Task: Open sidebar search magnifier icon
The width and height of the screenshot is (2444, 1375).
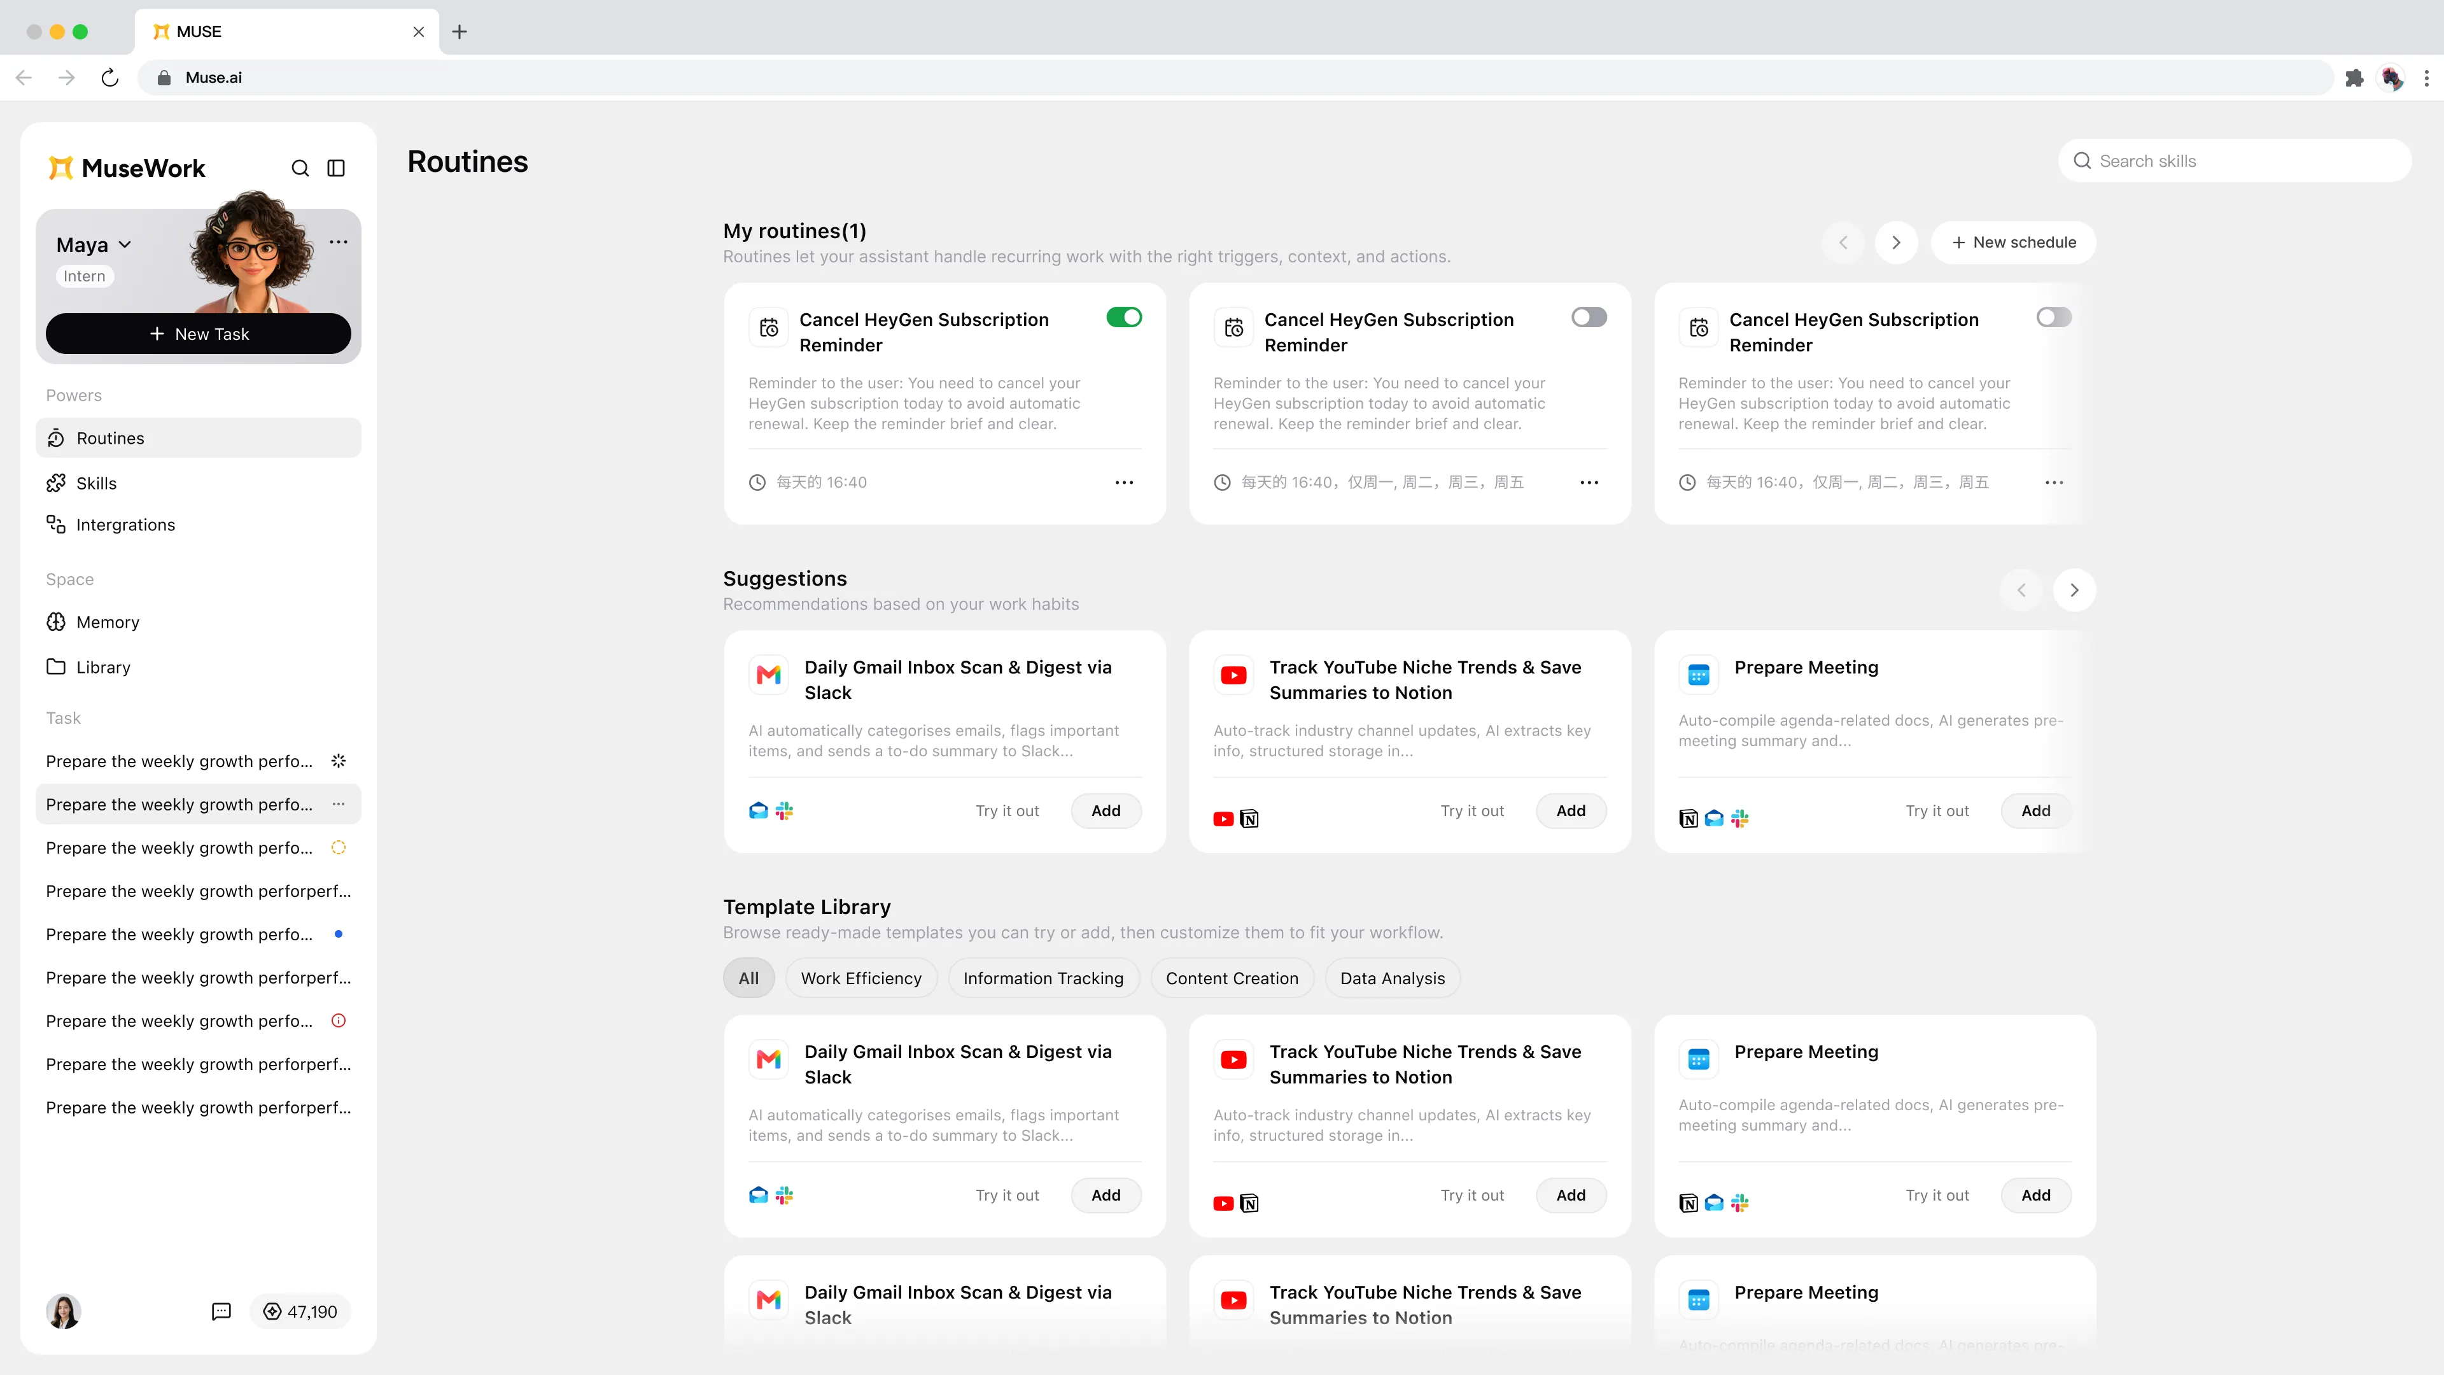Action: (300, 168)
